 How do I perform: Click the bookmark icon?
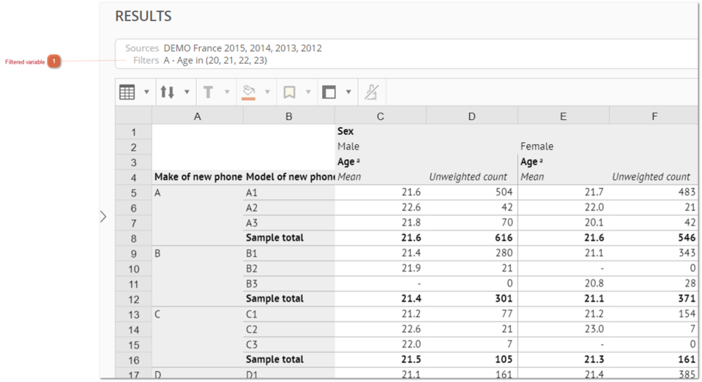(289, 92)
